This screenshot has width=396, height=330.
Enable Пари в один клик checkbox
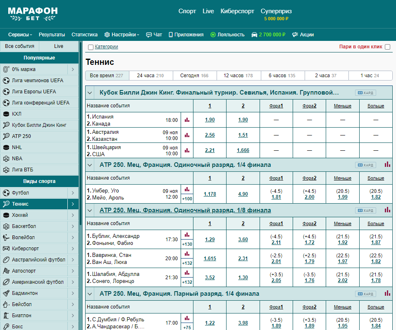(387, 47)
